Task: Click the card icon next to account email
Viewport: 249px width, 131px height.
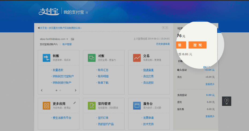Action: (72, 39)
